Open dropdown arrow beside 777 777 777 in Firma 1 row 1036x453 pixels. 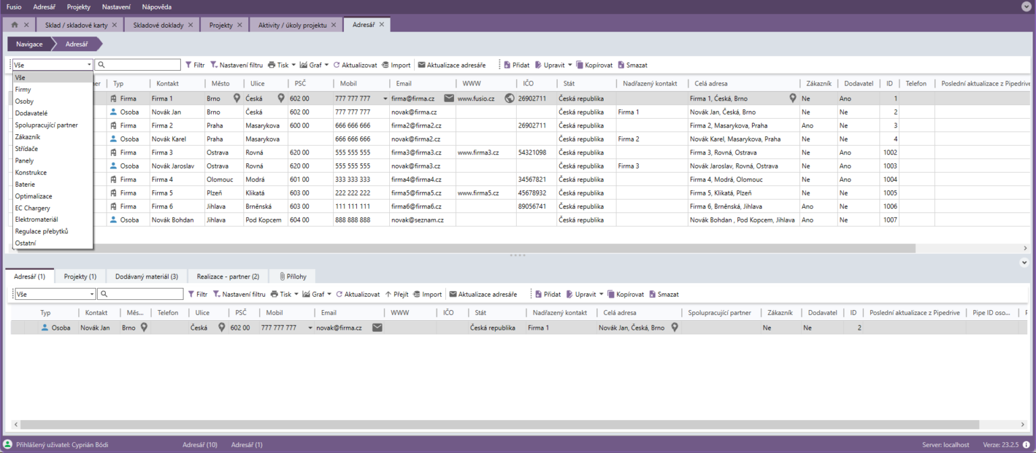[386, 98]
